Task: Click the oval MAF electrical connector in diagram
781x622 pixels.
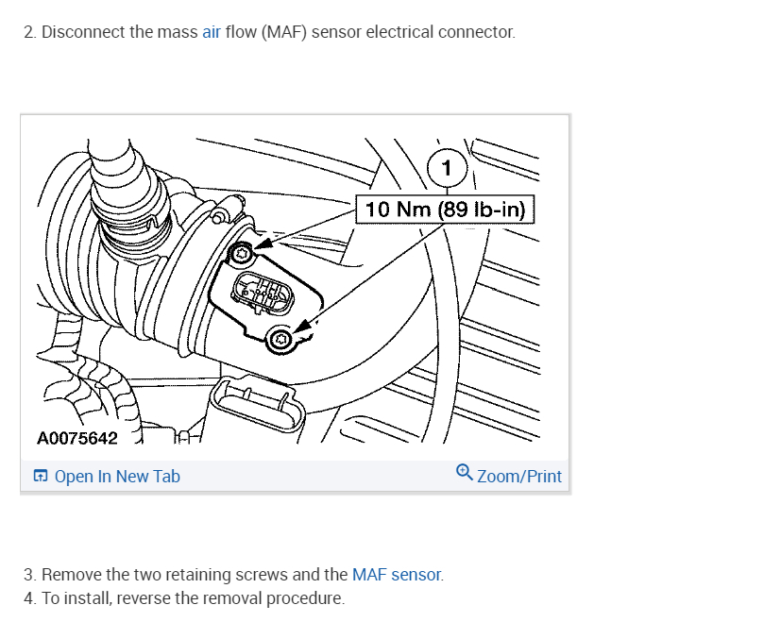Action: click(263, 294)
